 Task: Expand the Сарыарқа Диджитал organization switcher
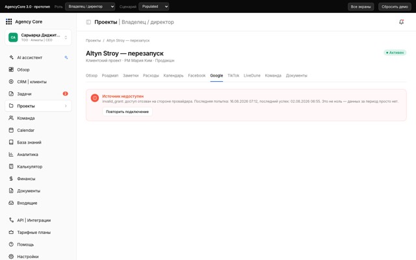(38, 38)
